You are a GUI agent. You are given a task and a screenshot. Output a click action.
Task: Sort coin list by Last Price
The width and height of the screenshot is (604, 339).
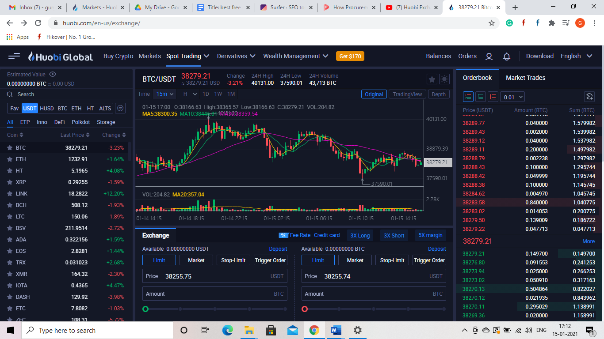(x=75, y=135)
